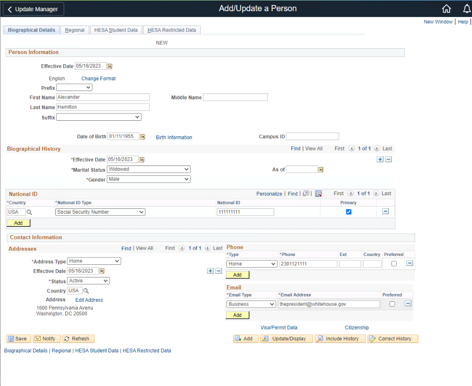Viewport: 472px width, 386px height.
Task: Delete the Addresses row with minus icon
Action: pyautogui.click(x=219, y=271)
